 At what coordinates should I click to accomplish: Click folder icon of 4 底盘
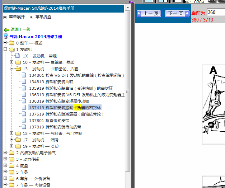coord(11,165)
